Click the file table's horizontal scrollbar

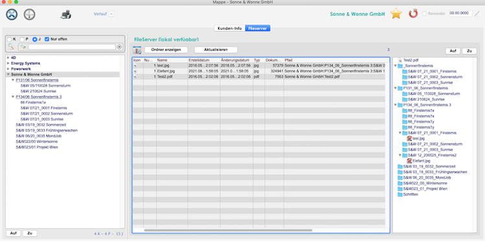tap(228, 230)
